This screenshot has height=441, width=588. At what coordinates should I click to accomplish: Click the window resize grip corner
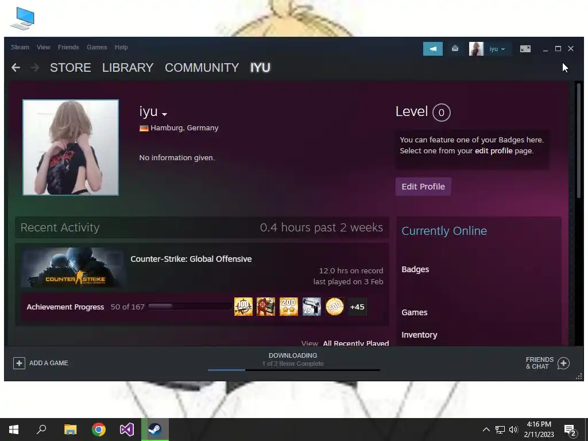click(x=579, y=377)
